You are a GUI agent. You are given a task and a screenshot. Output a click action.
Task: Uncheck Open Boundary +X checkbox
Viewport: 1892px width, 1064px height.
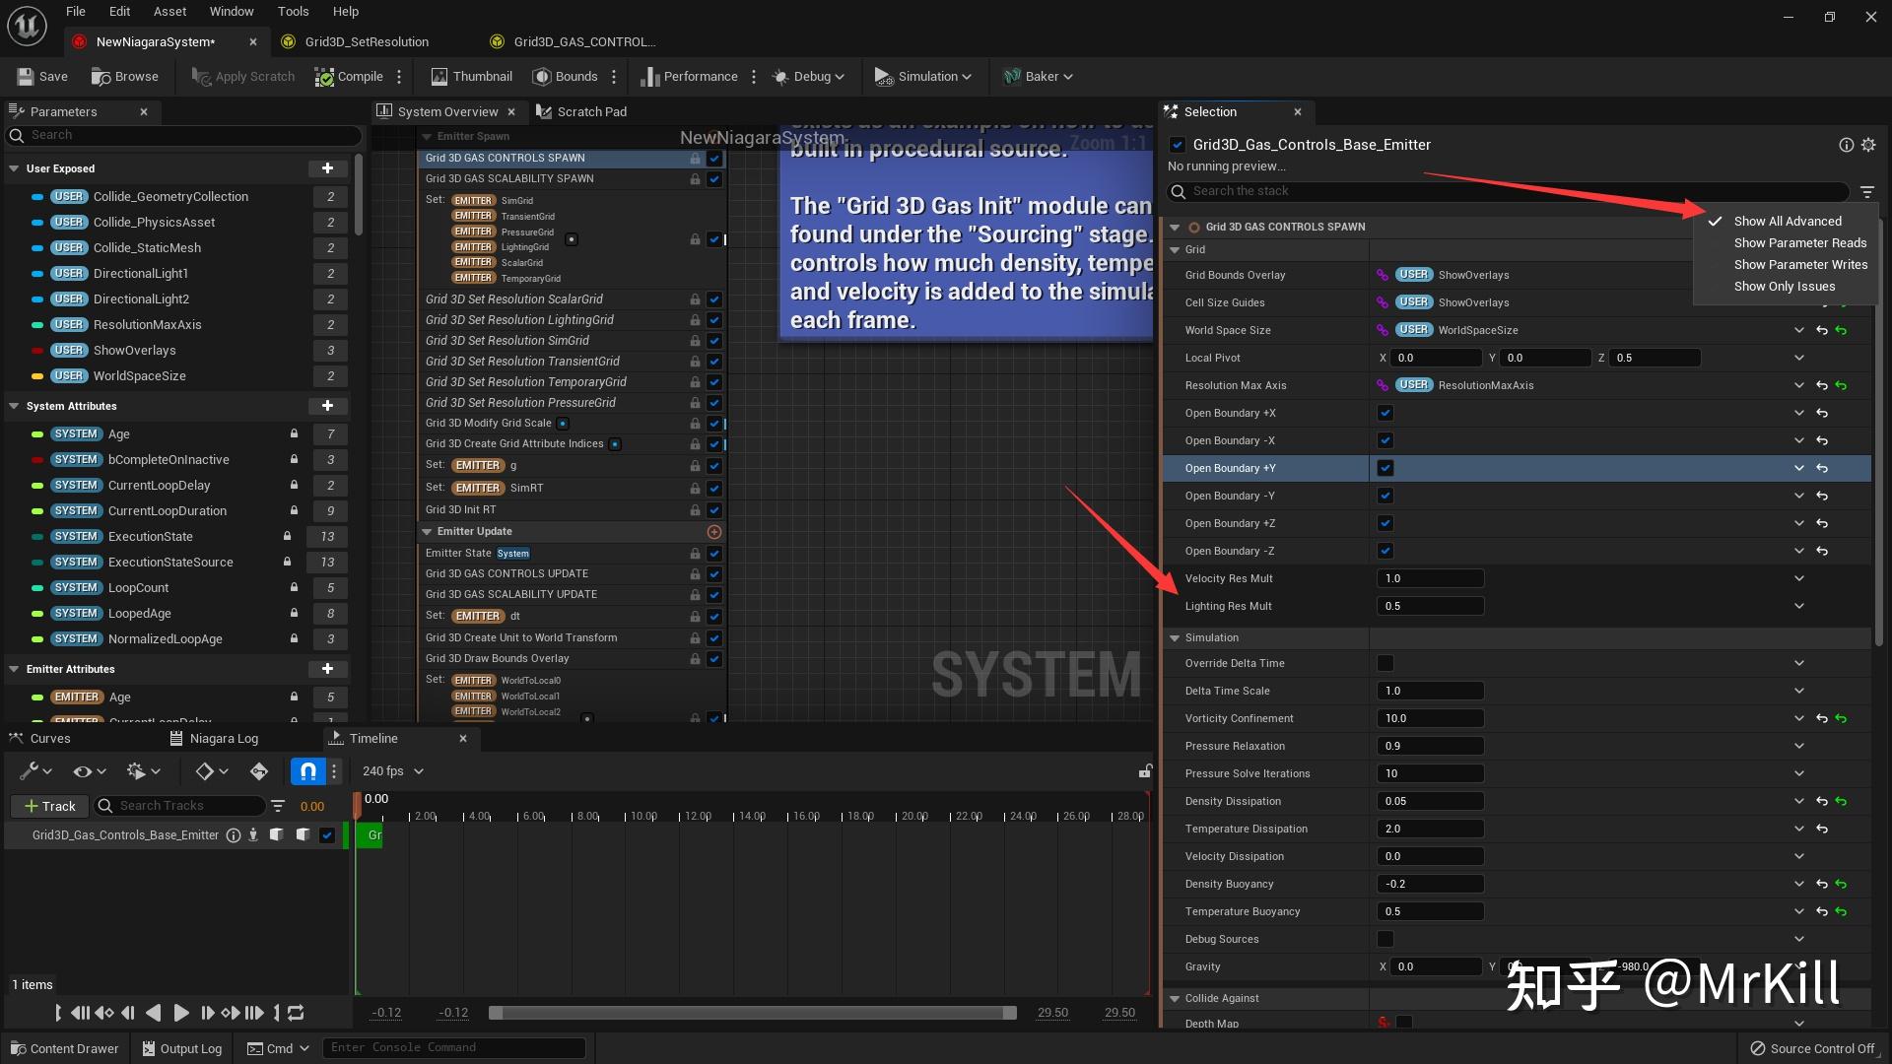[x=1385, y=413]
